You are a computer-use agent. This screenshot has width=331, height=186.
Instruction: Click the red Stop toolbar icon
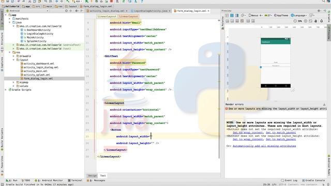[x=112, y=1]
